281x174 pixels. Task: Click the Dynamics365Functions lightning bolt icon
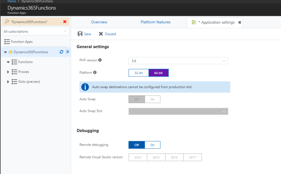tap(10, 52)
